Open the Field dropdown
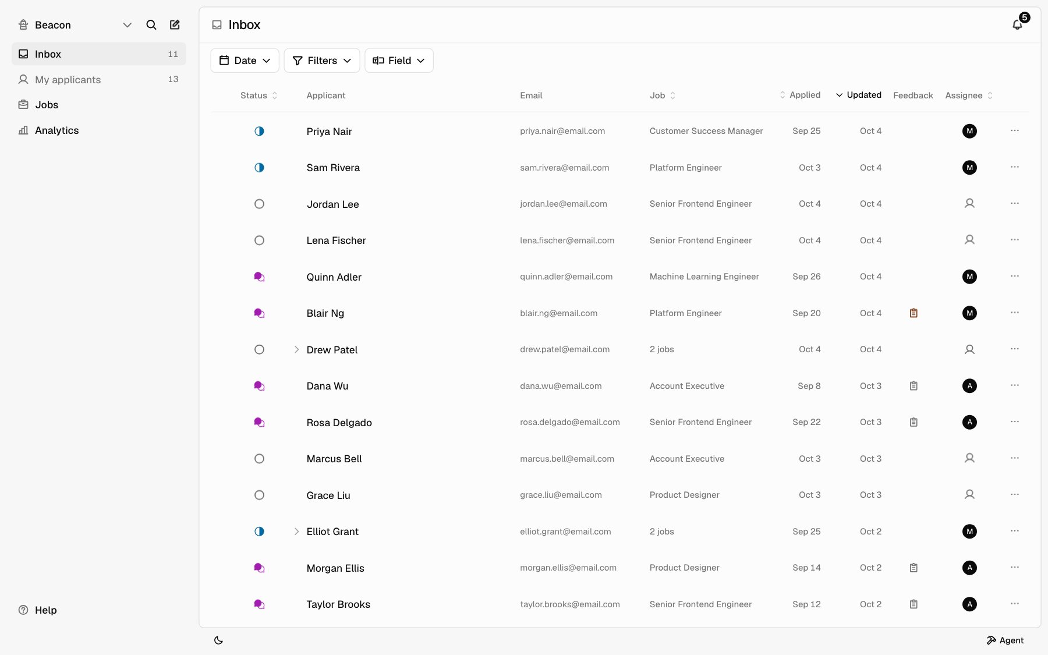This screenshot has width=1048, height=655. pos(399,61)
